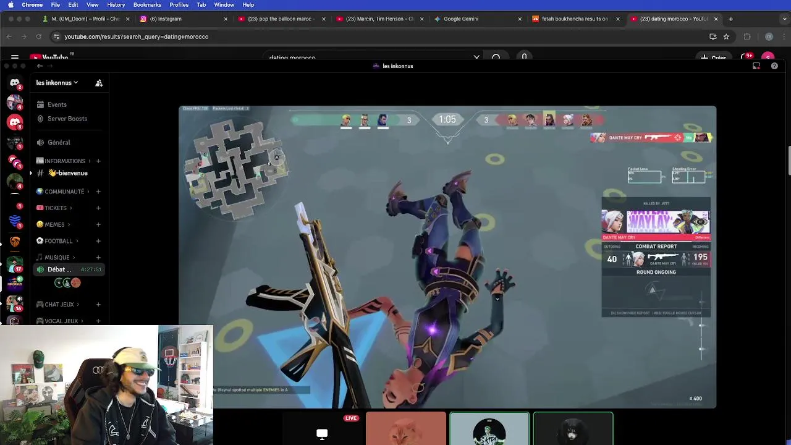The image size is (791, 445).
Task: Open the History menu
Action: coord(116,5)
